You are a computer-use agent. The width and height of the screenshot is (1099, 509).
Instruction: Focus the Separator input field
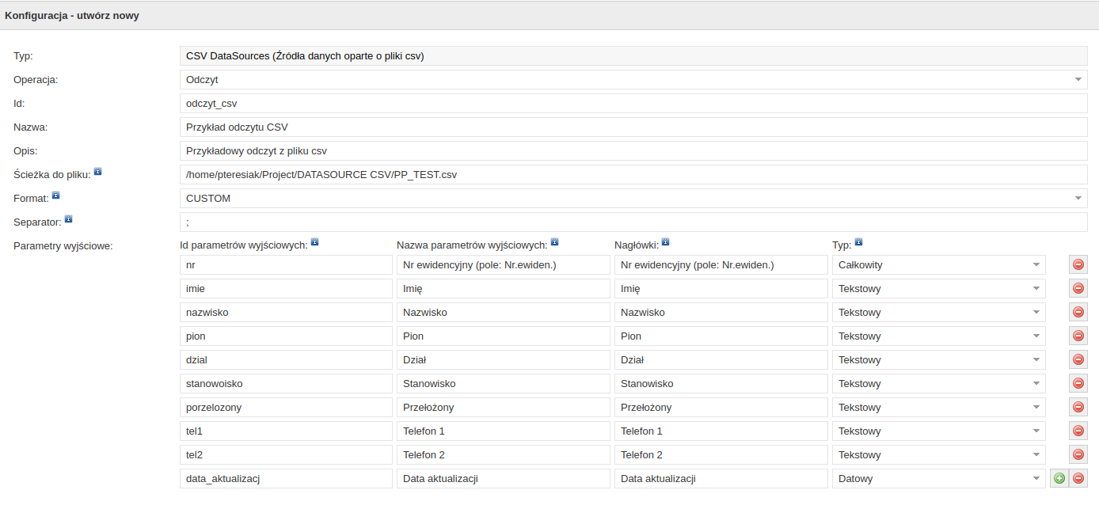click(633, 222)
